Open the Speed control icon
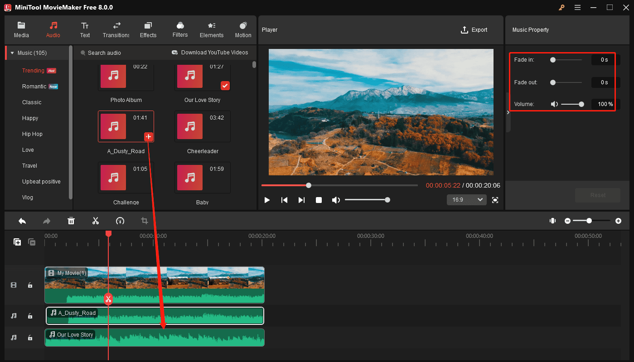Screen dimensions: 634x362 point(120,221)
